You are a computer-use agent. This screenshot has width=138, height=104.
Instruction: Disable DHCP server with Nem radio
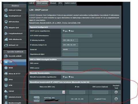coord(69,31)
